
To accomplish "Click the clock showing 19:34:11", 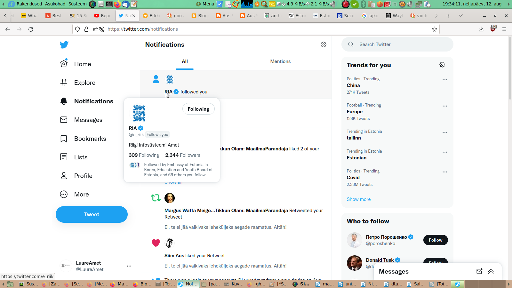I will coord(472,4).
